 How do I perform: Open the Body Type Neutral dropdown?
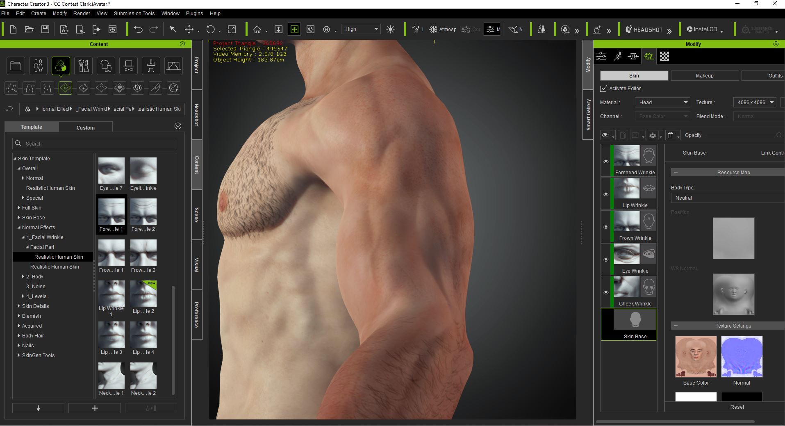[x=728, y=198]
